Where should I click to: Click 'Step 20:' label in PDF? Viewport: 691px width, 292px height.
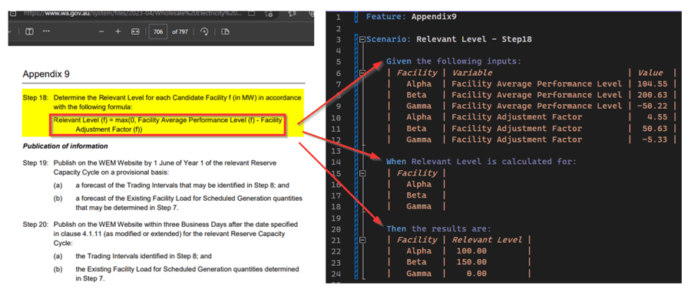pyautogui.click(x=35, y=225)
